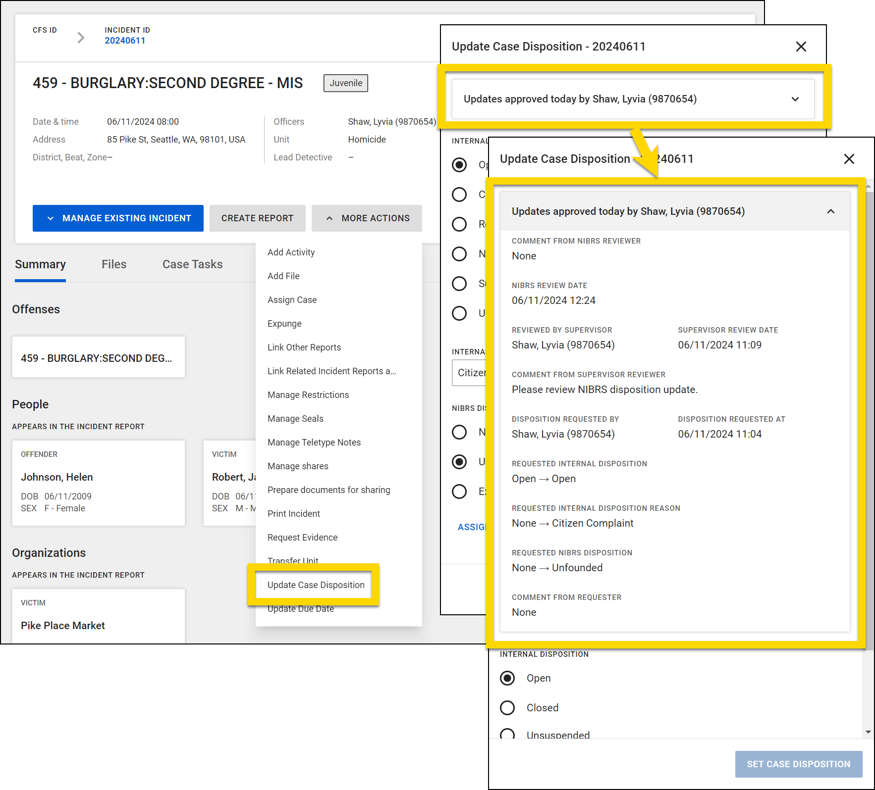This screenshot has width=875, height=790.
Task: Close the front Update Case Disposition dialog
Action: click(849, 159)
